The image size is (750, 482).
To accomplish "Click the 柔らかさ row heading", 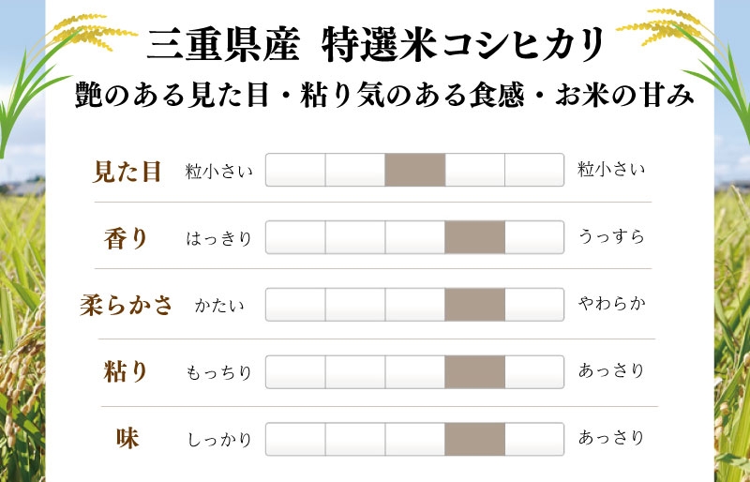I will point(126,305).
